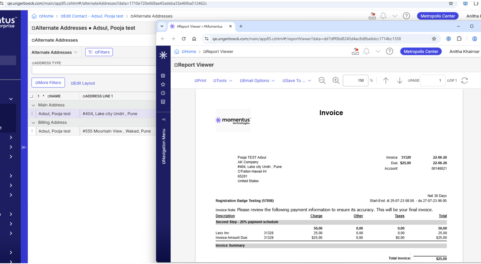Open the Email Options dropdown
The width and height of the screenshot is (481, 264).
tap(257, 81)
